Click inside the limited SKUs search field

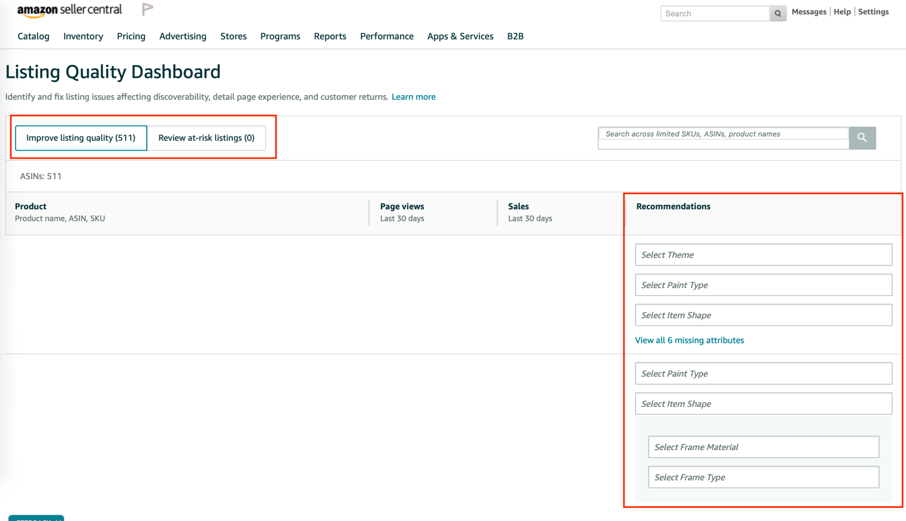(x=721, y=134)
